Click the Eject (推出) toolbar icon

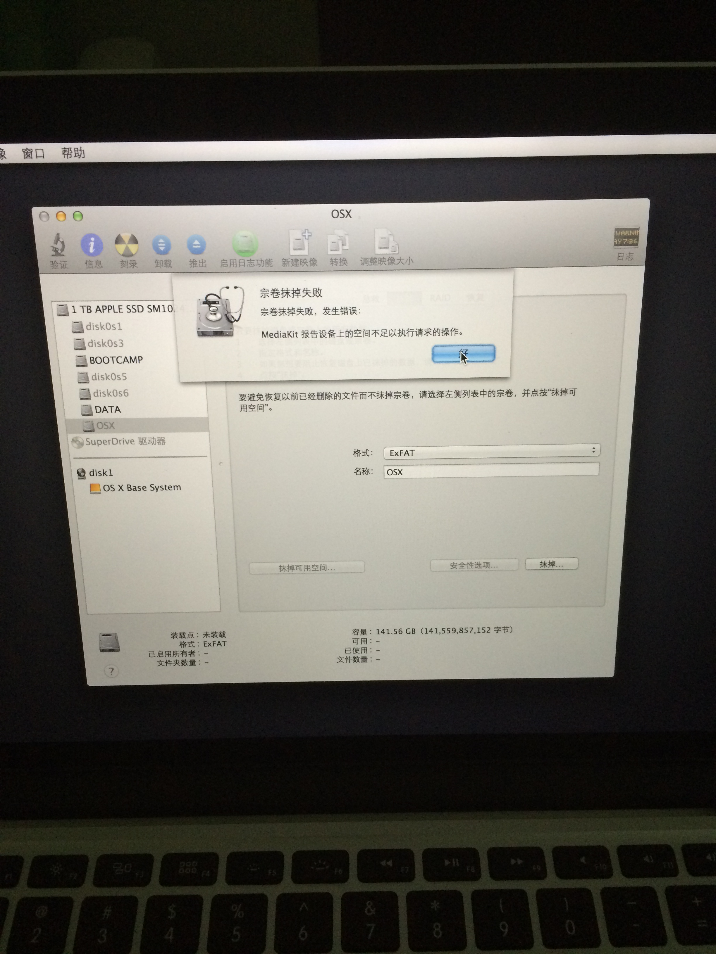[x=196, y=245]
